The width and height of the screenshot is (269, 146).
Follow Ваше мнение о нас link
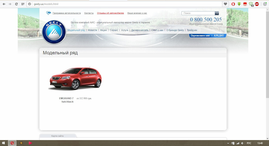(137, 13)
